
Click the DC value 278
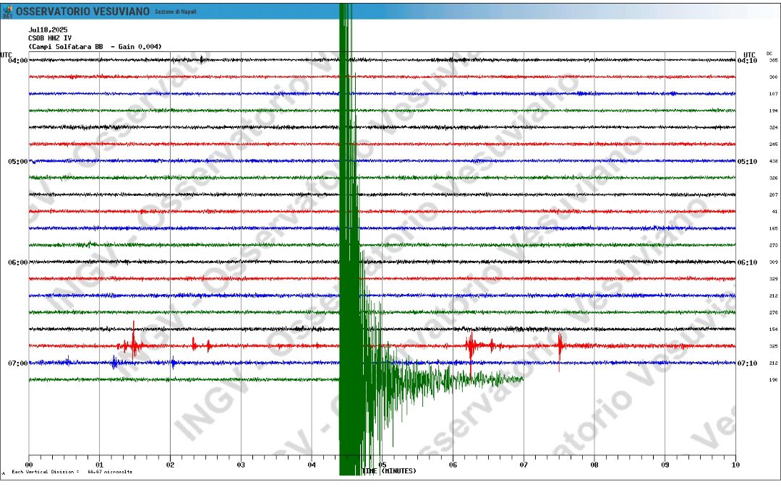coord(773,313)
